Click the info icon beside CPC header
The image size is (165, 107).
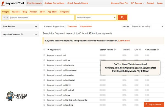[x=140, y=50]
